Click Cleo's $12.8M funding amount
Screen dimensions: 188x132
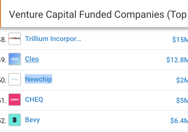177,60
